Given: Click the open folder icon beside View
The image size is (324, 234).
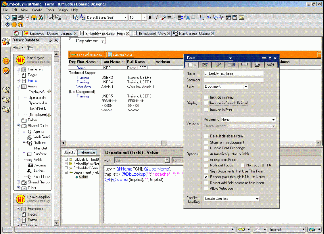Looking at the screenshot, I should coord(30,48).
